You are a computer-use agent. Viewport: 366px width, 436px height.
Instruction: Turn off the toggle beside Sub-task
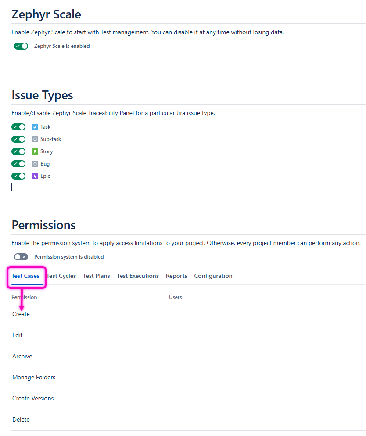pos(18,139)
